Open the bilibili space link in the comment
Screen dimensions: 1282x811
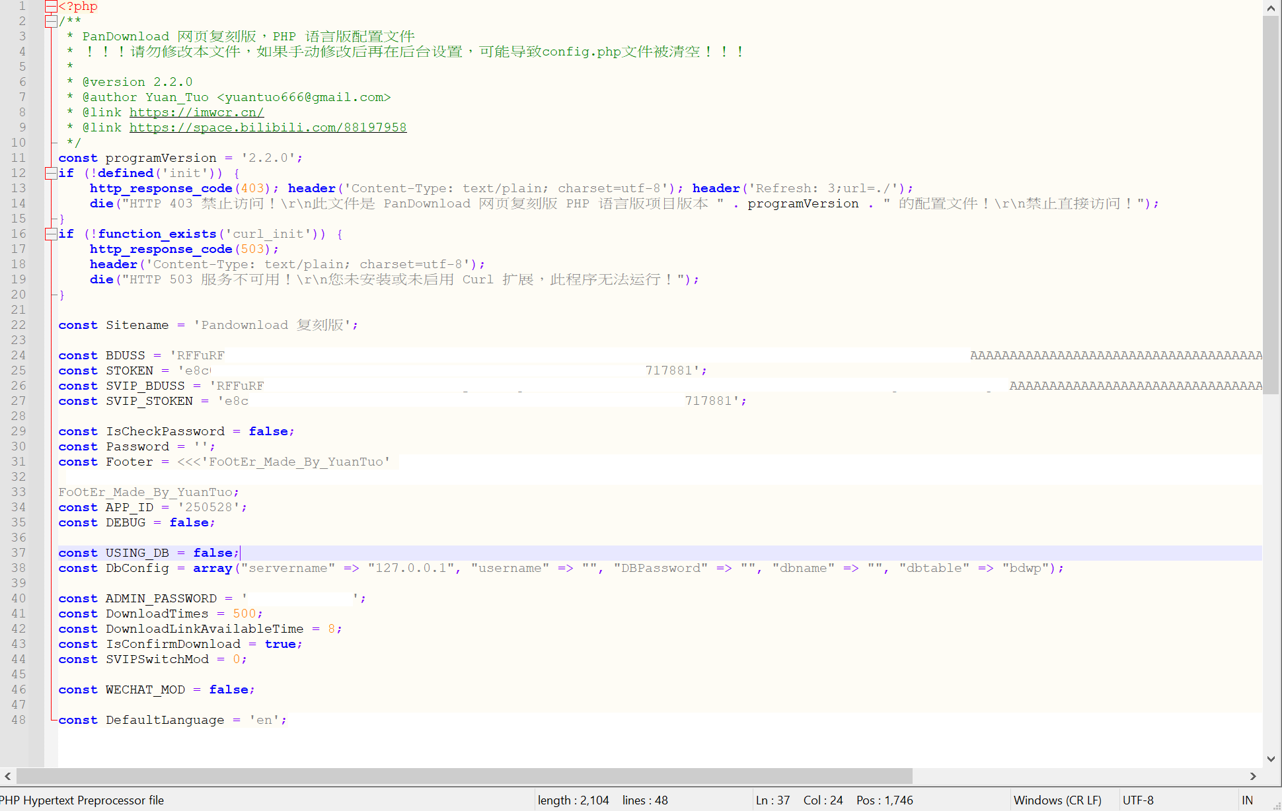(x=268, y=127)
